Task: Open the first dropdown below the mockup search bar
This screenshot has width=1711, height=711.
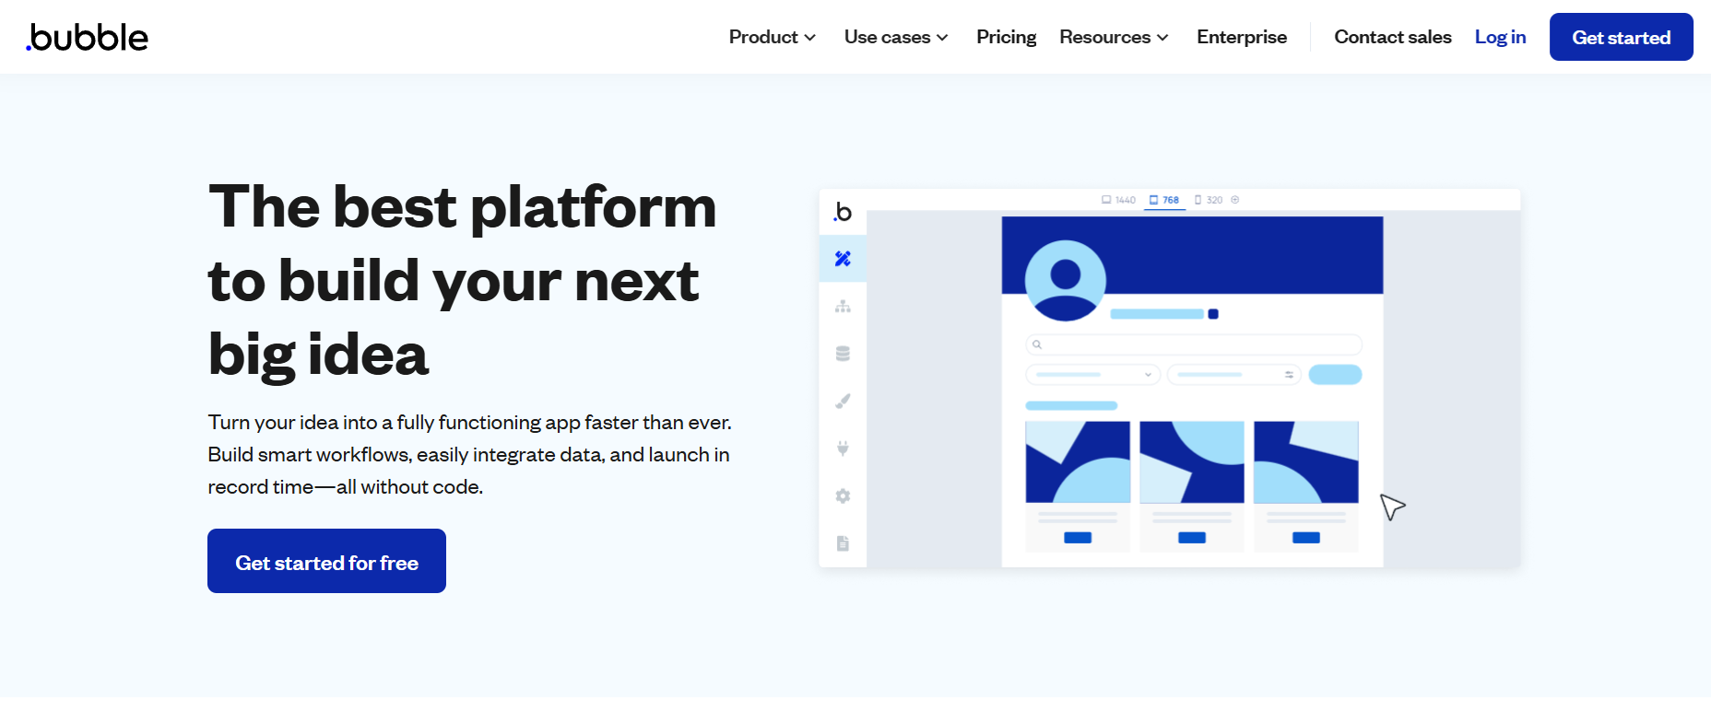Action: (x=1093, y=375)
